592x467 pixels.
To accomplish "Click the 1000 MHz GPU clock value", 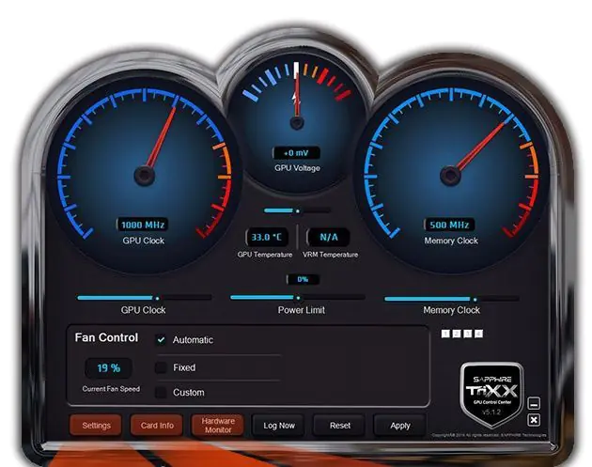I will coord(142,225).
